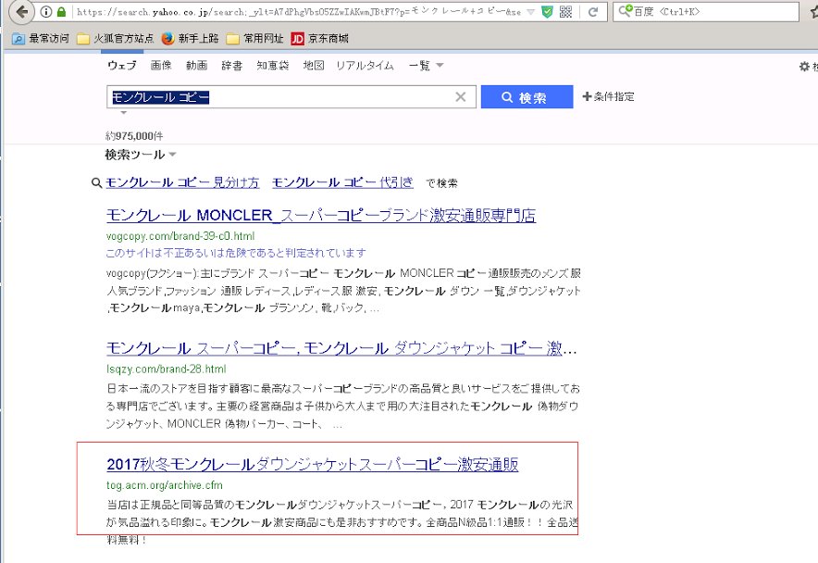The height and width of the screenshot is (563, 818).
Task: Expand the 一覧 dropdown menu
Action: pos(426,66)
